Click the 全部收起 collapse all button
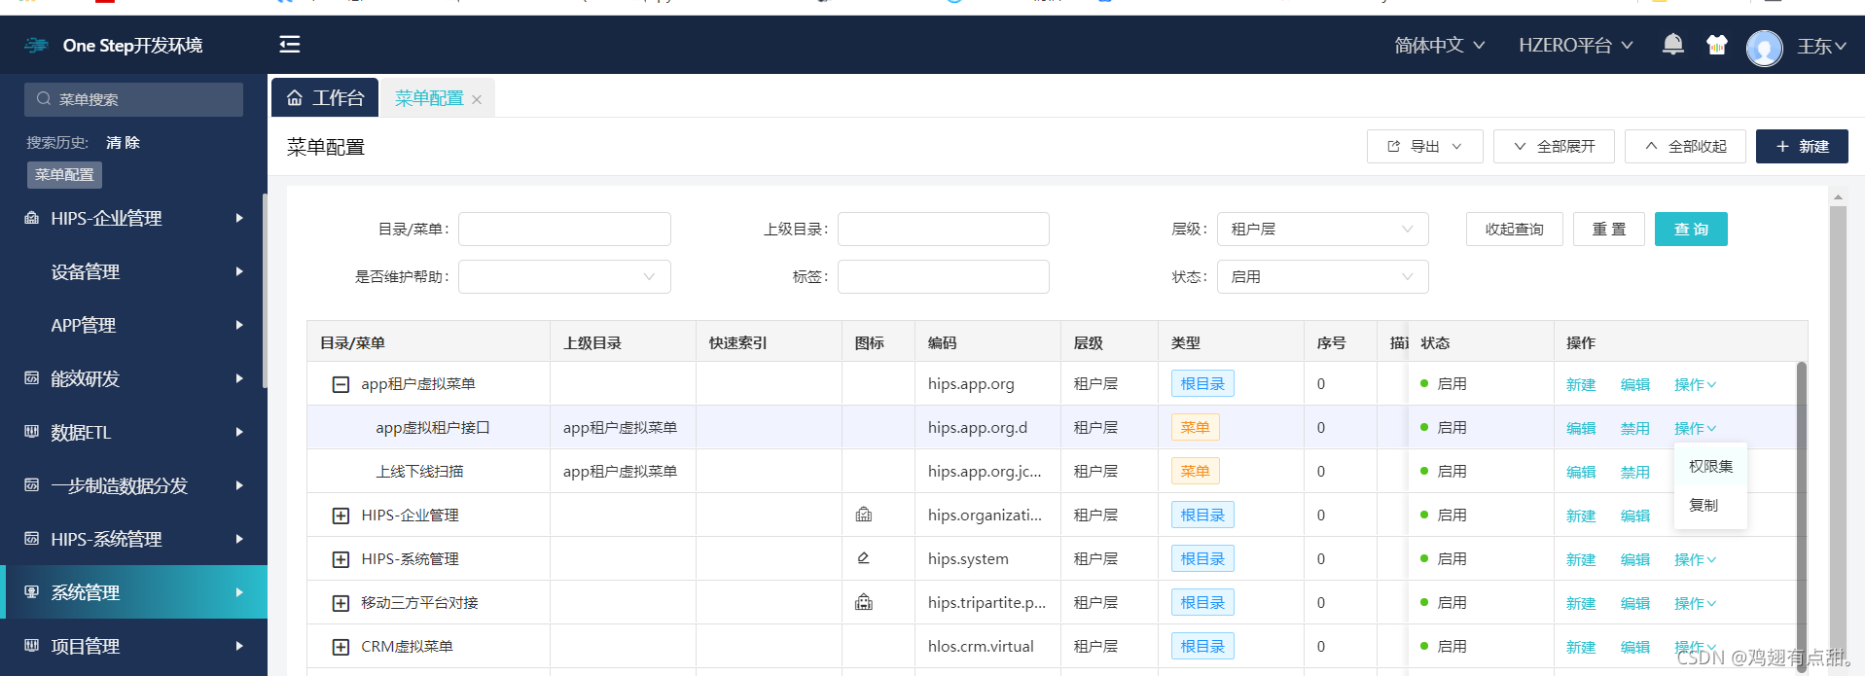This screenshot has height=676, width=1865. point(1685,146)
